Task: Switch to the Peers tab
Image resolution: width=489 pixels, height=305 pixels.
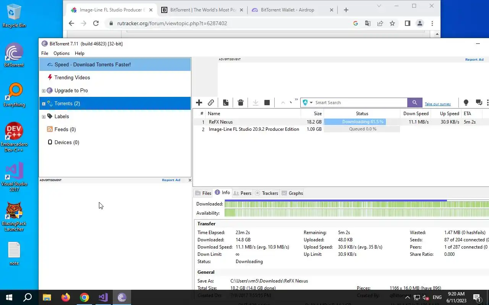Action: (x=242, y=193)
